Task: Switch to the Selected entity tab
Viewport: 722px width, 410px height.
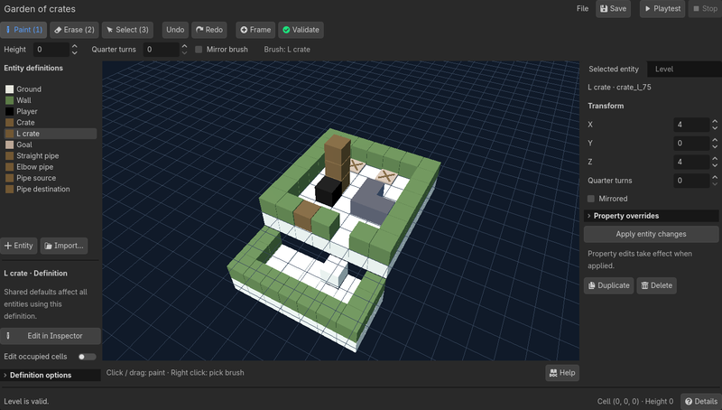Action: [614, 70]
